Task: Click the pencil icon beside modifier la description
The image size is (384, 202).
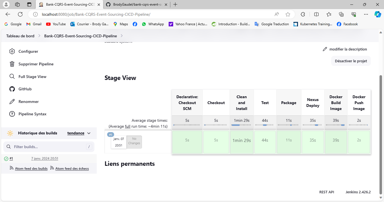Action: 325,49
